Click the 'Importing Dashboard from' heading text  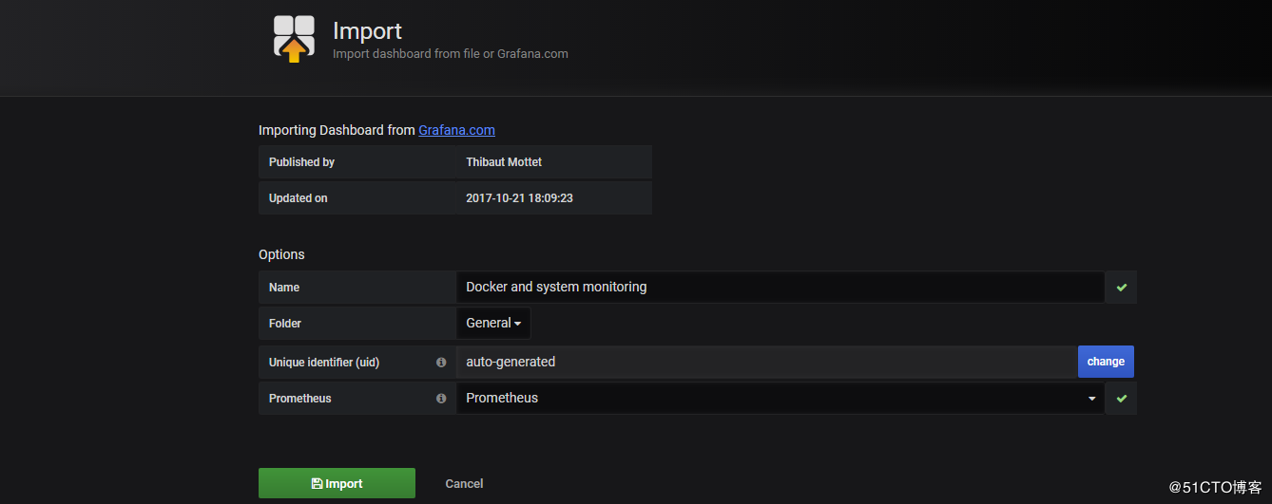click(337, 130)
